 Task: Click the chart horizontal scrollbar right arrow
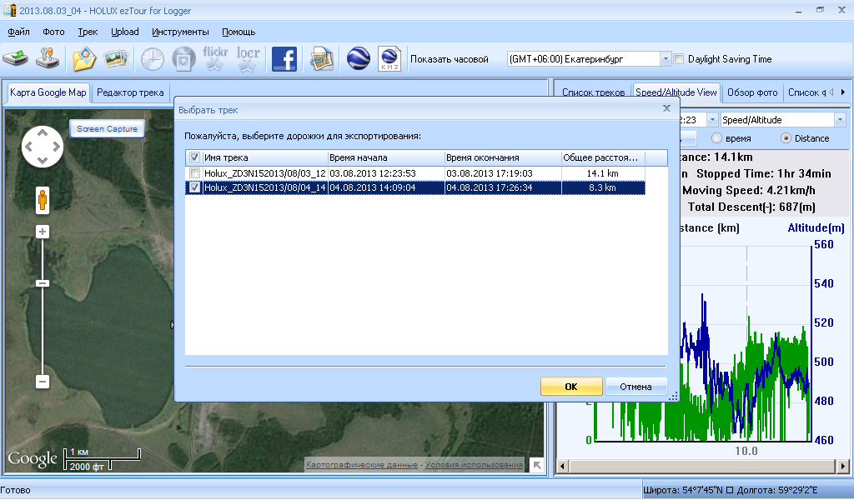click(x=843, y=466)
